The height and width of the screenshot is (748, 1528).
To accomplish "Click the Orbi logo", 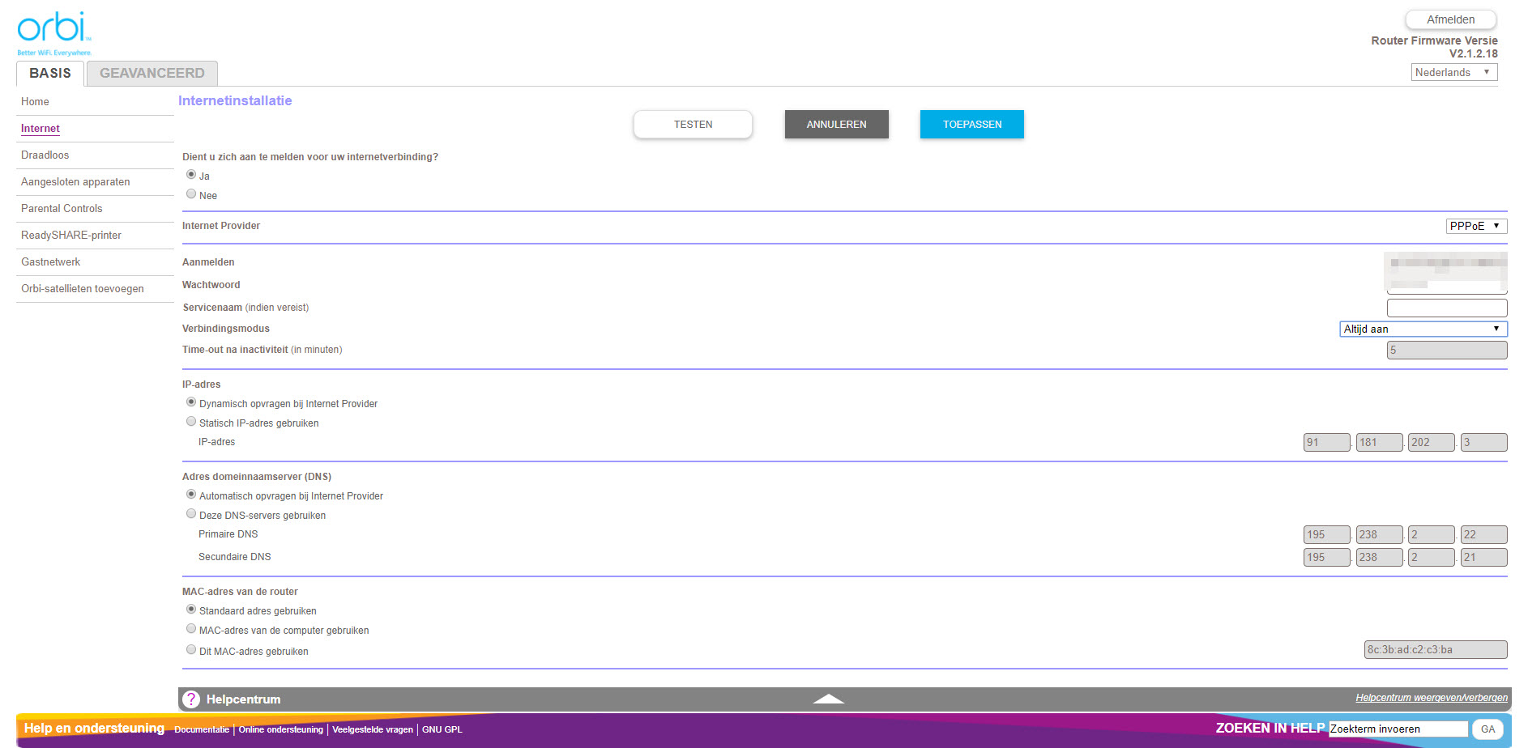I will [x=54, y=33].
